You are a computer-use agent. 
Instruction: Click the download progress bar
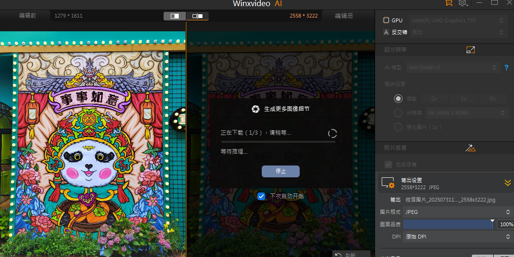(278, 142)
